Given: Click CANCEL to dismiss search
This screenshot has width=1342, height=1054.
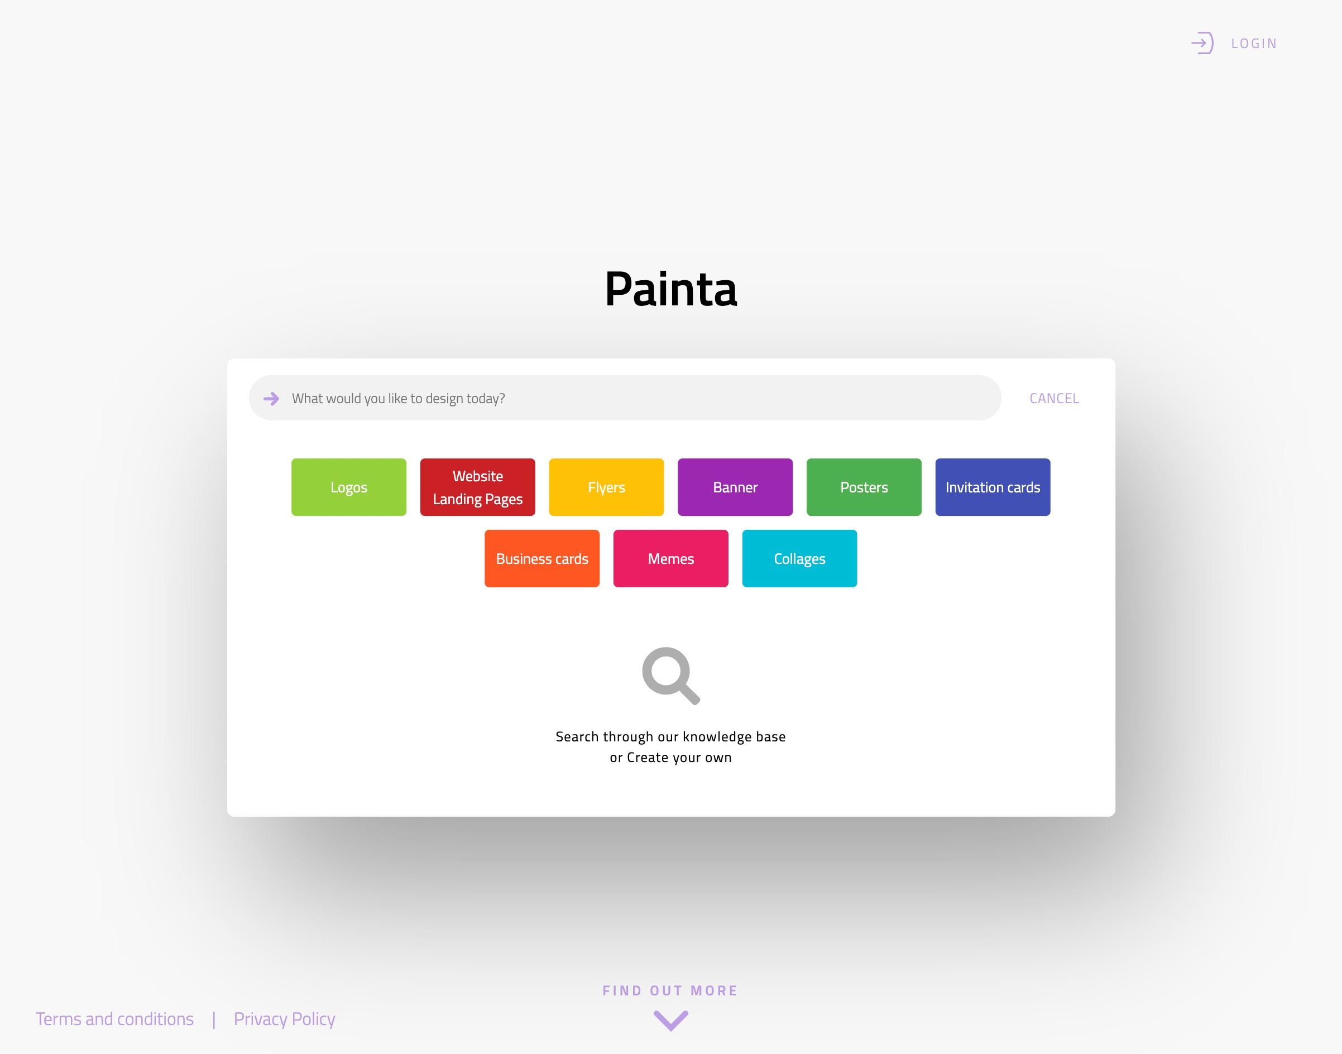Looking at the screenshot, I should point(1053,397).
